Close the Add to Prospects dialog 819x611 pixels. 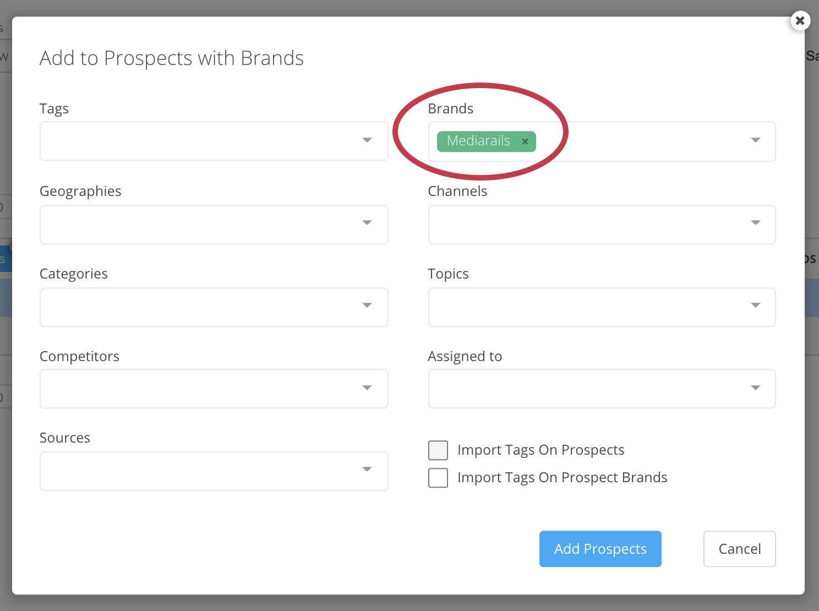click(800, 21)
